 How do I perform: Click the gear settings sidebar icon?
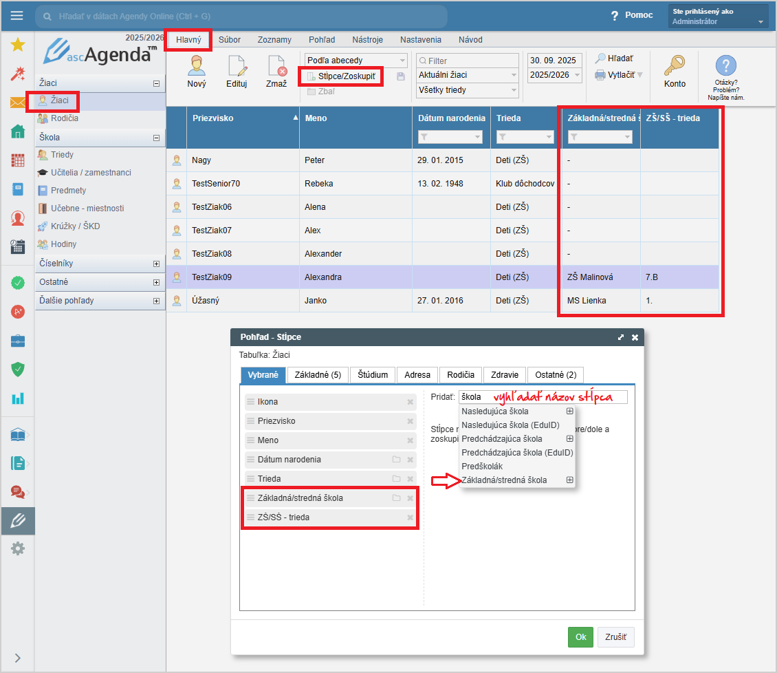(18, 548)
